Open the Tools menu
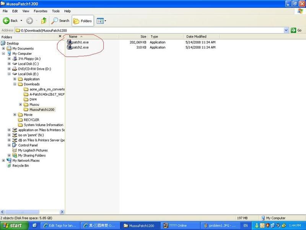The width and height of the screenshot is (306, 230). point(56,11)
